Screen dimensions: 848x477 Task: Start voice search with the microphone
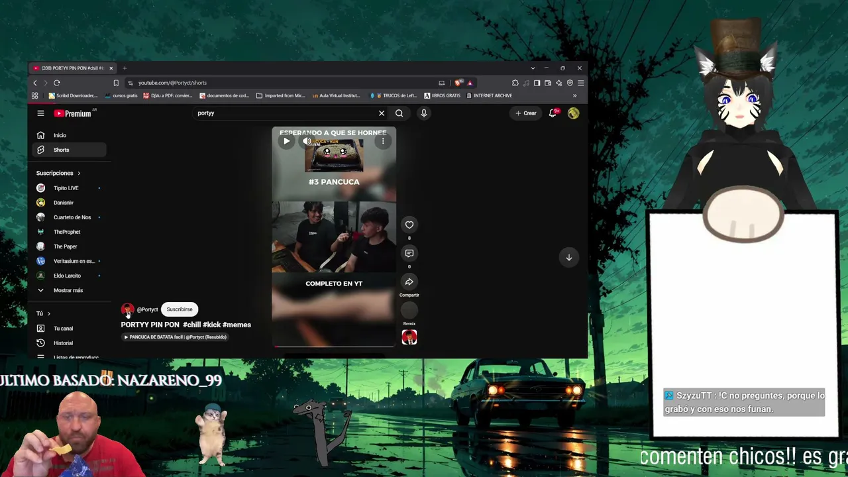(x=424, y=113)
